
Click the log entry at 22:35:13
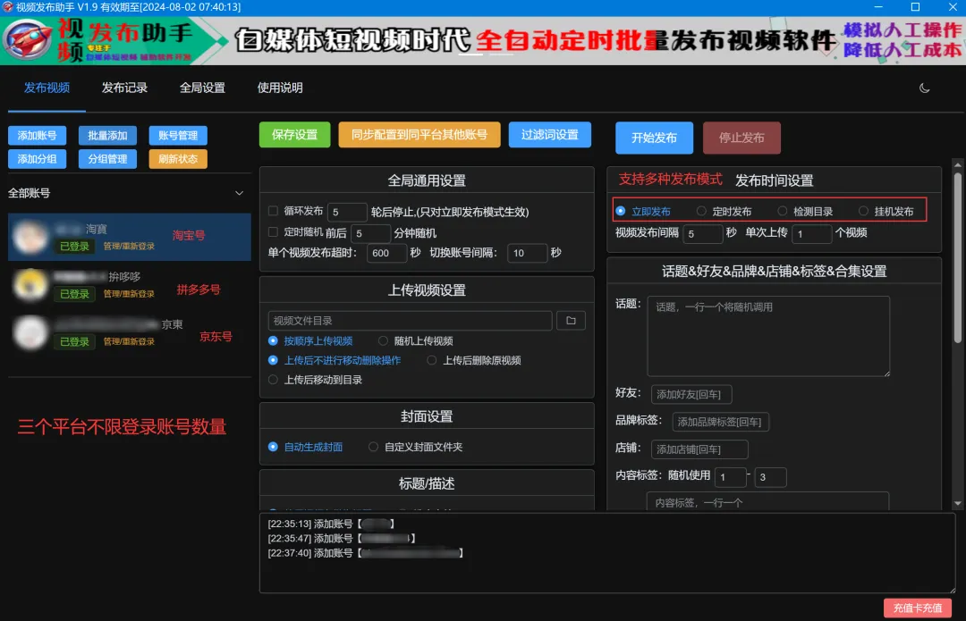coord(332,524)
